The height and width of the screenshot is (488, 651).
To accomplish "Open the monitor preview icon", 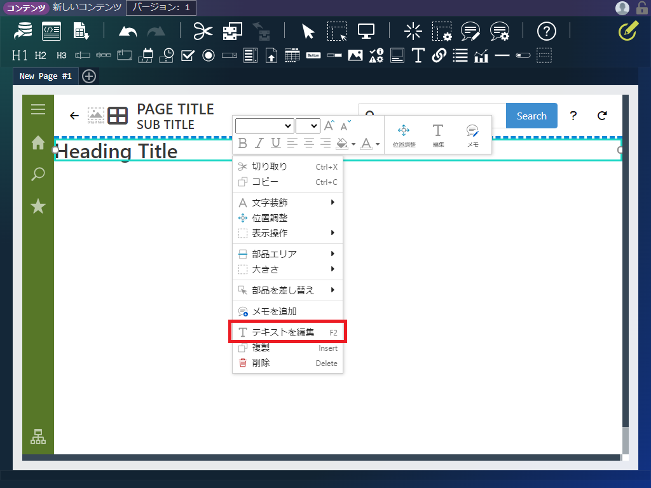I will point(366,31).
